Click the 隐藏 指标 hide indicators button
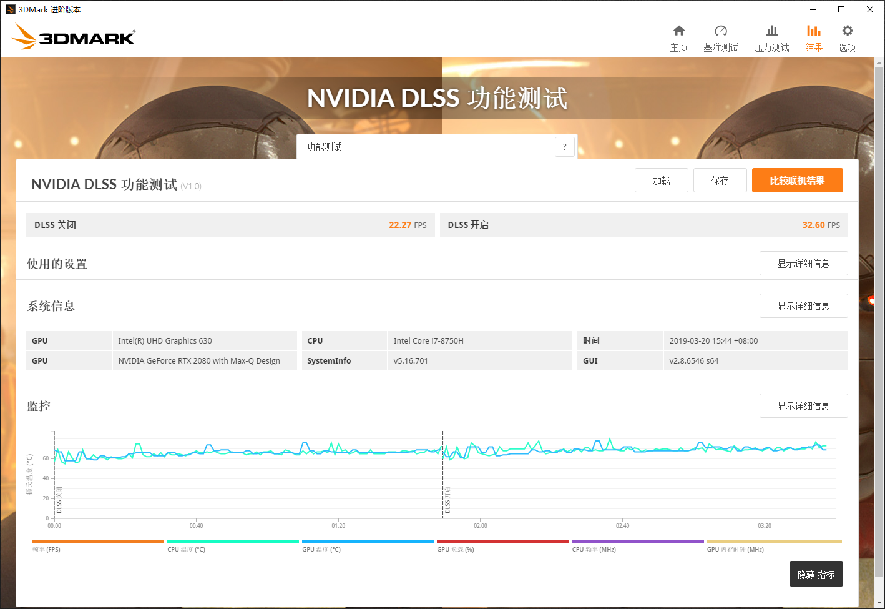 816,574
